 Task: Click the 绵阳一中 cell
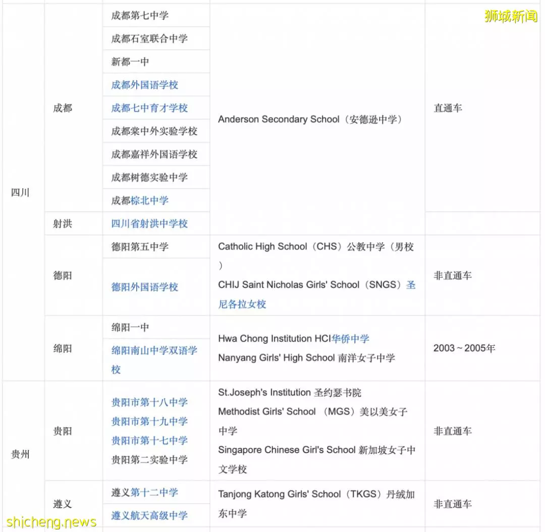156,327
